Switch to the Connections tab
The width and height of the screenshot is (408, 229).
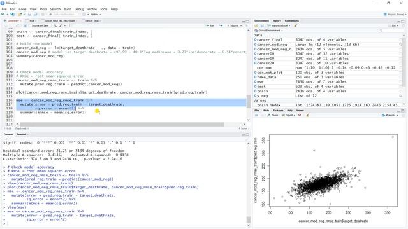tap(292, 21)
